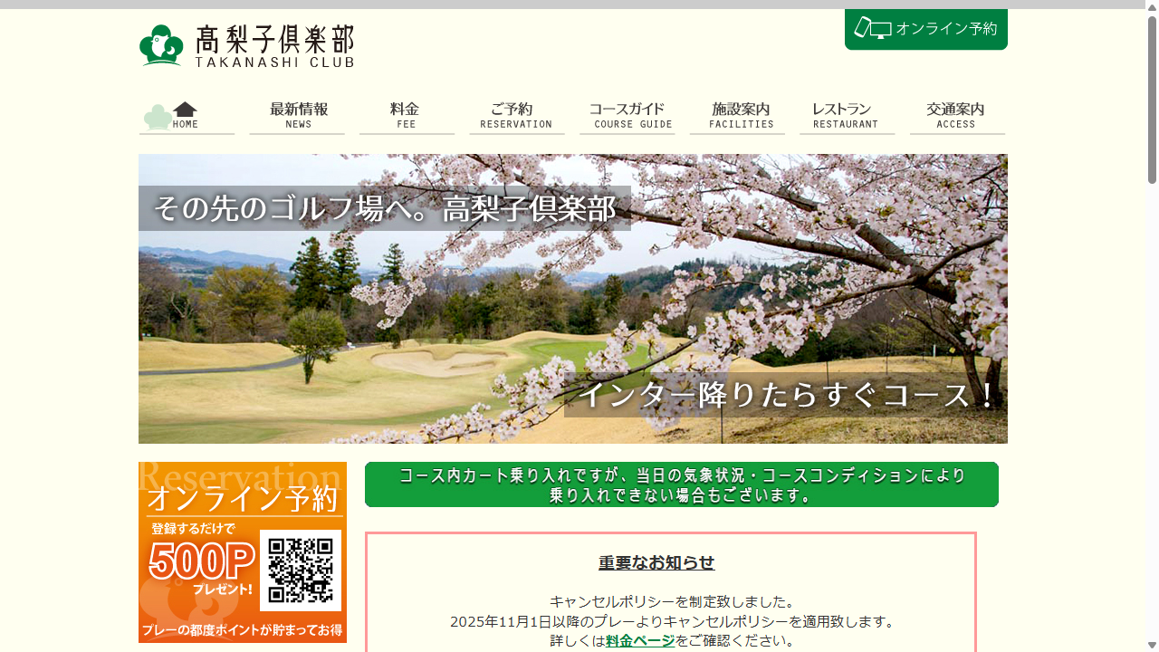1159x652 pixels.
Task: Click the 重要なお知らせ heading
Action: click(x=656, y=563)
